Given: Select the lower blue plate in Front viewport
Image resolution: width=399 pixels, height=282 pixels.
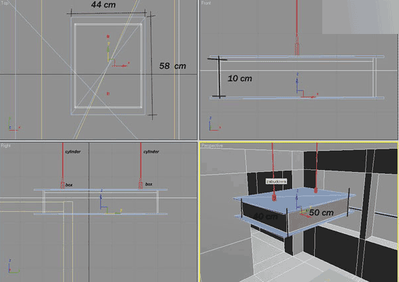Looking at the screenshot, I should click(x=297, y=97).
